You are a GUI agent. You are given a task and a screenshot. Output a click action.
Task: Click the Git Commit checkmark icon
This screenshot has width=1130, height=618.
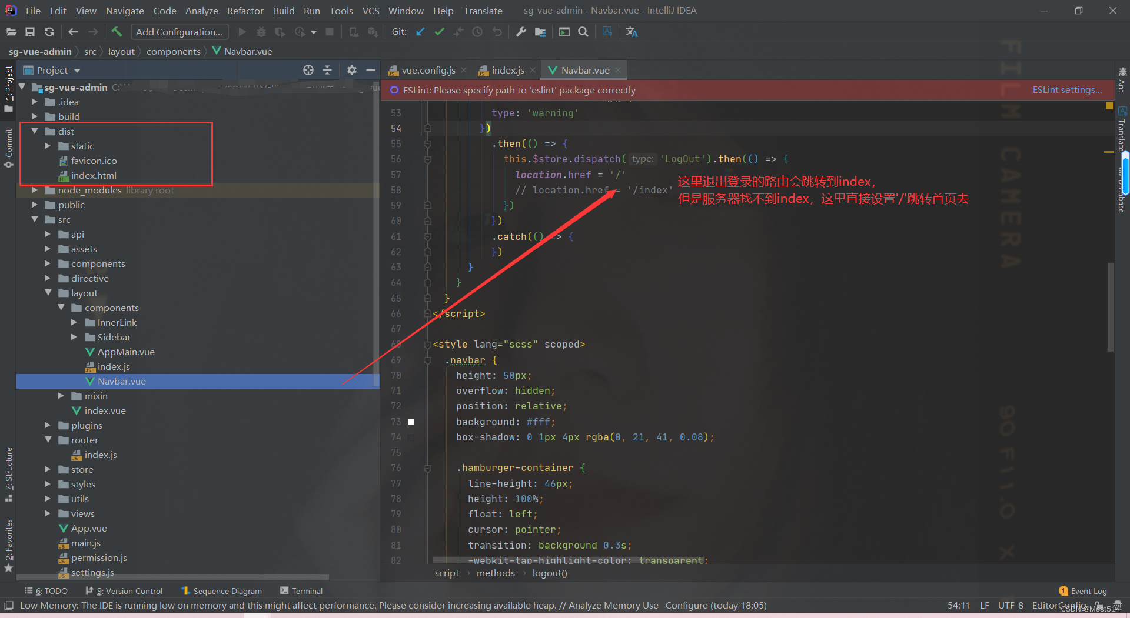[x=439, y=32]
